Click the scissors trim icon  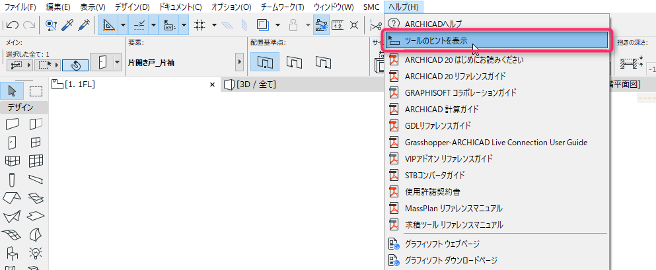(376, 25)
